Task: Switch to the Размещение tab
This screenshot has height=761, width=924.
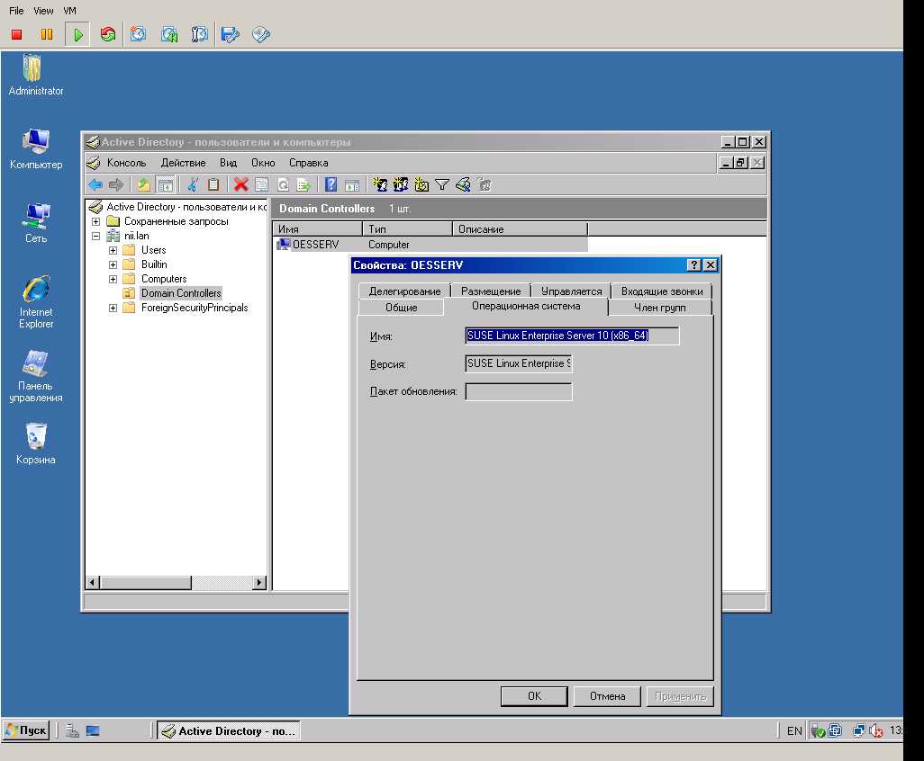Action: click(491, 291)
